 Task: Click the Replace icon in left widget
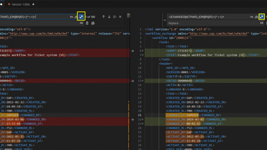click(x=87, y=23)
